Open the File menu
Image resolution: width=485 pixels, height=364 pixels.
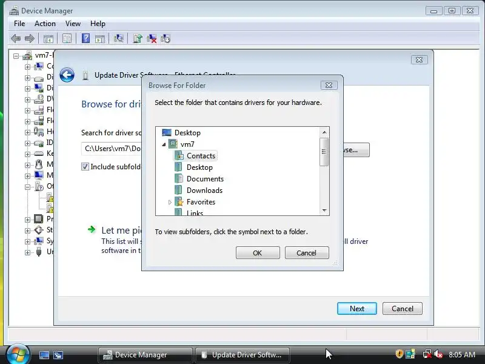point(19,24)
